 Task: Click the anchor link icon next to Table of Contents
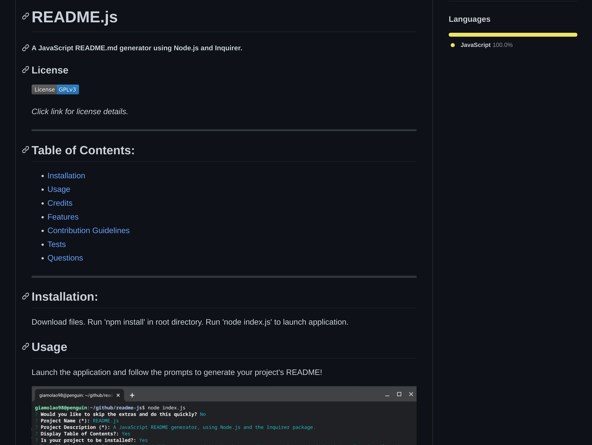[26, 149]
